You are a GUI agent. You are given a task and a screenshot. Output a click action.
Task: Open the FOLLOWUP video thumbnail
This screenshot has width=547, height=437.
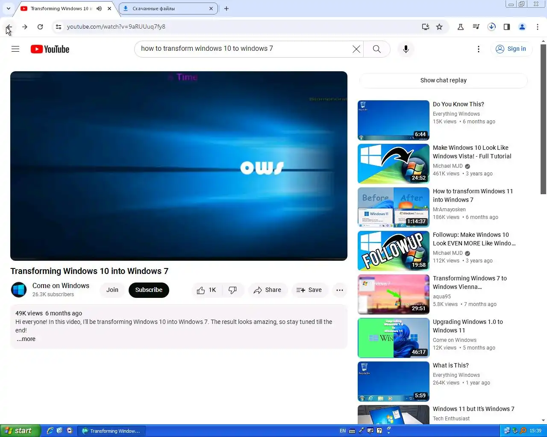394,251
